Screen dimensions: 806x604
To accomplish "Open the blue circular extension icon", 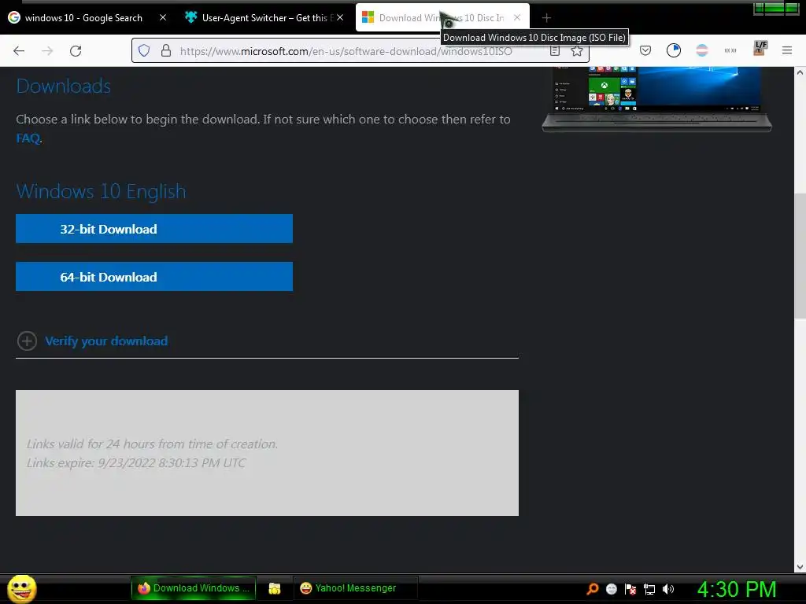I will click(674, 50).
